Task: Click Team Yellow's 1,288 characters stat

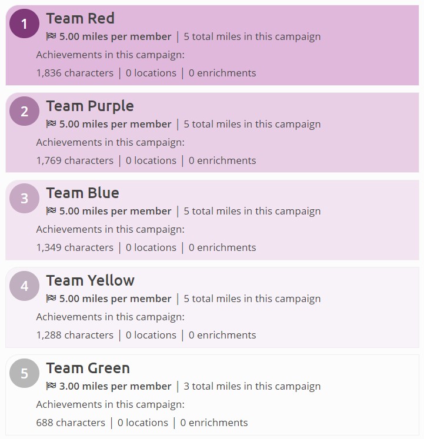Action: [75, 335]
